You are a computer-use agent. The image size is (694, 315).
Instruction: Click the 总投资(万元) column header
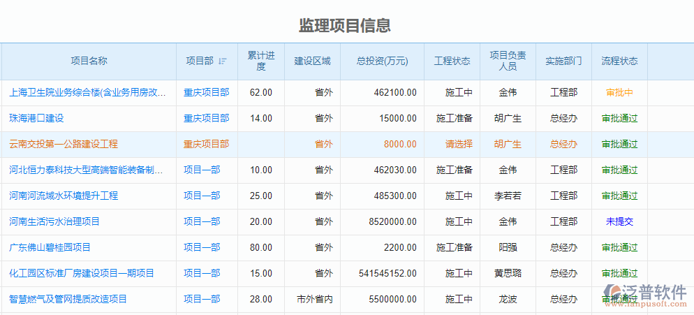pyautogui.click(x=382, y=61)
